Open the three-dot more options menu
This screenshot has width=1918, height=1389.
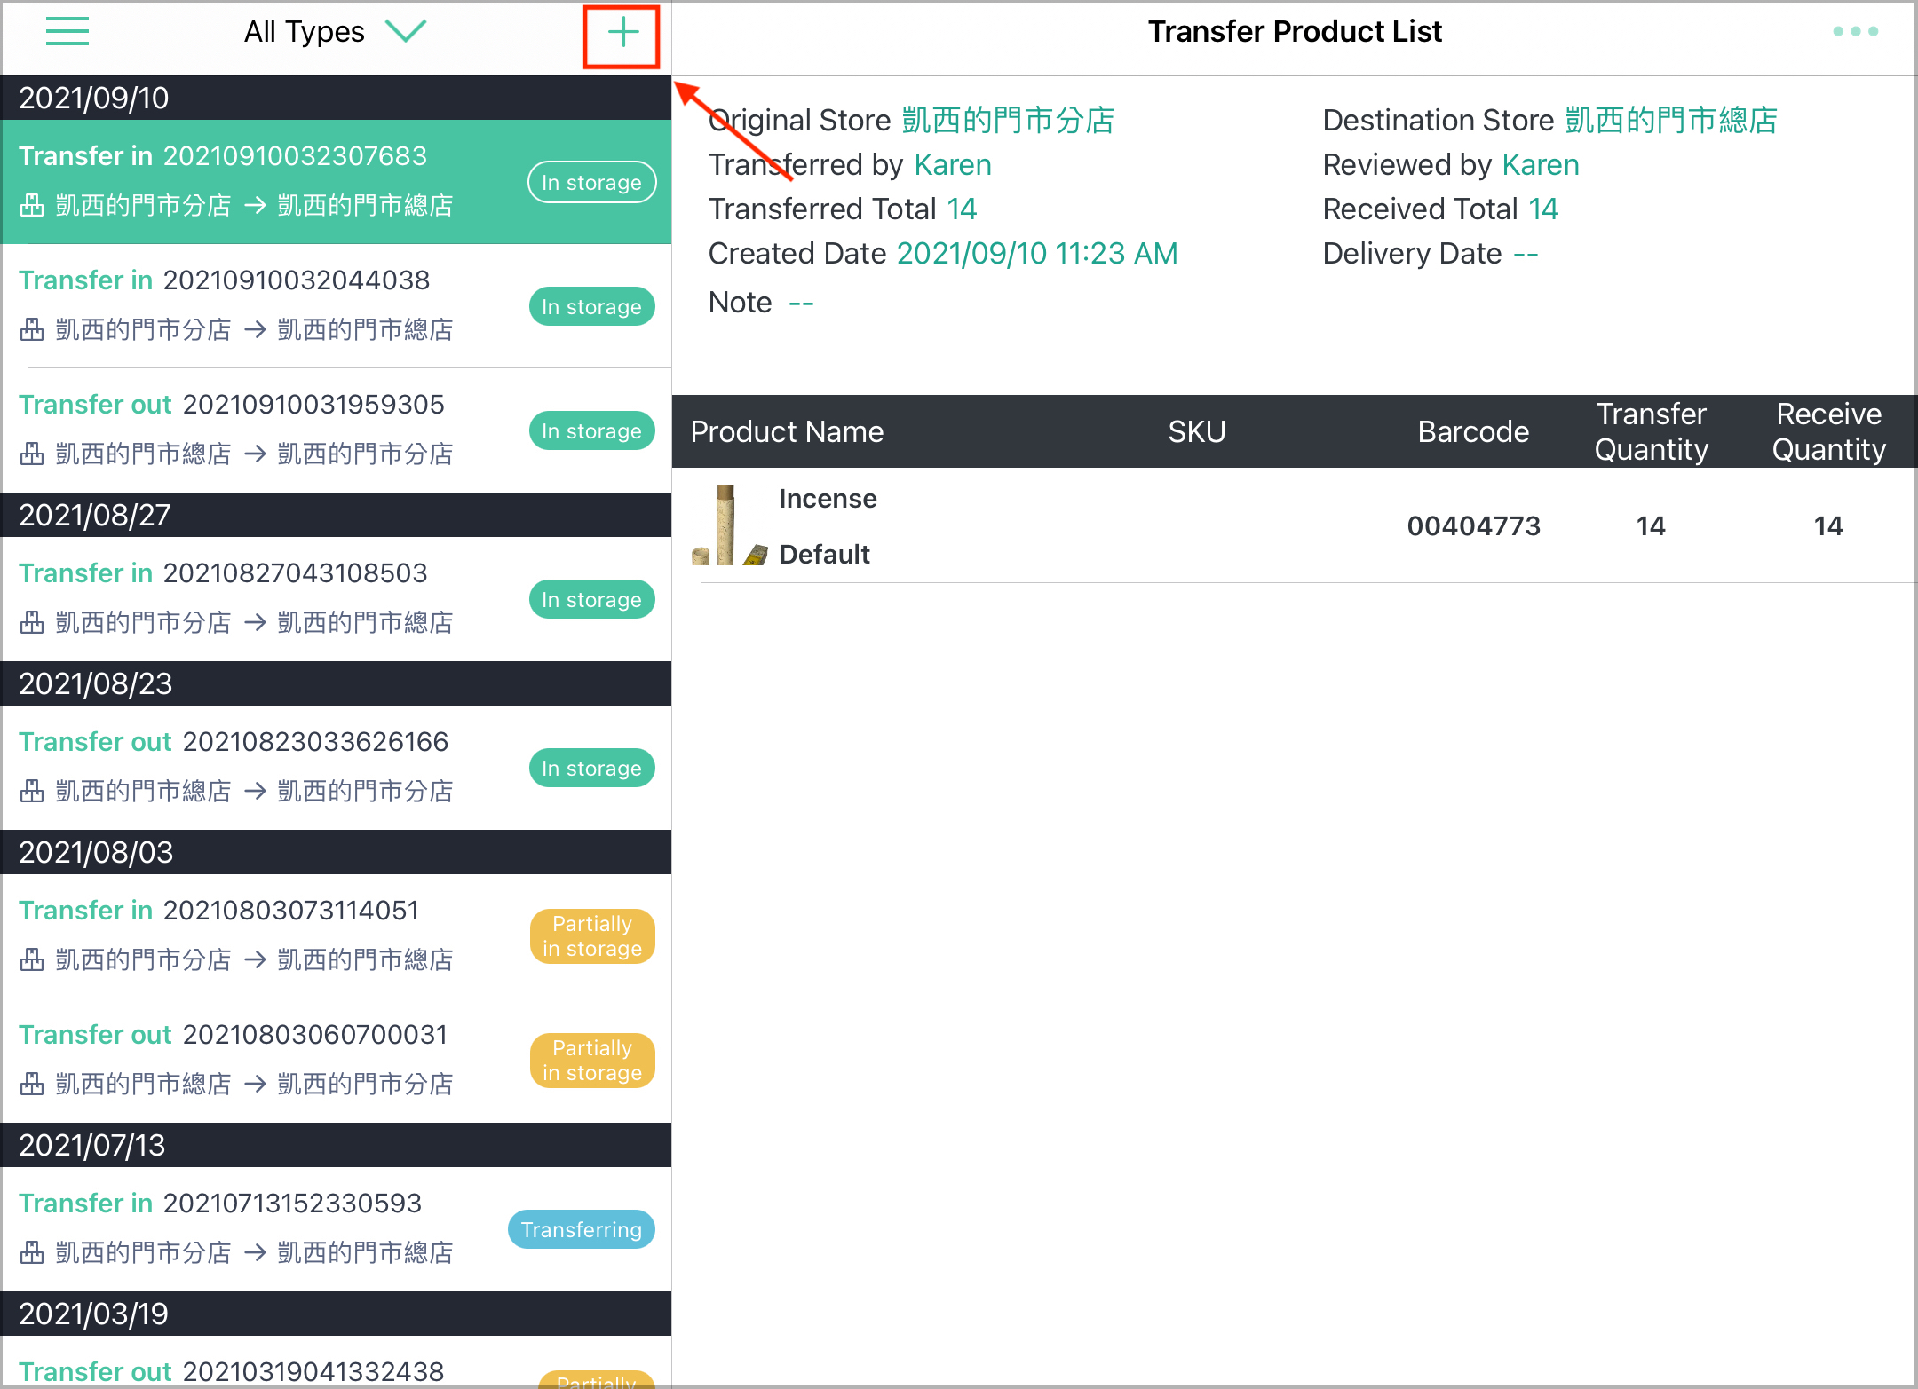1855,32
